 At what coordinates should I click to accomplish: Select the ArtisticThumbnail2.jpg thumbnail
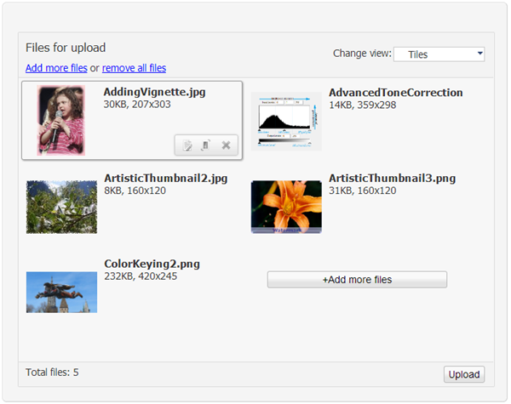click(61, 207)
